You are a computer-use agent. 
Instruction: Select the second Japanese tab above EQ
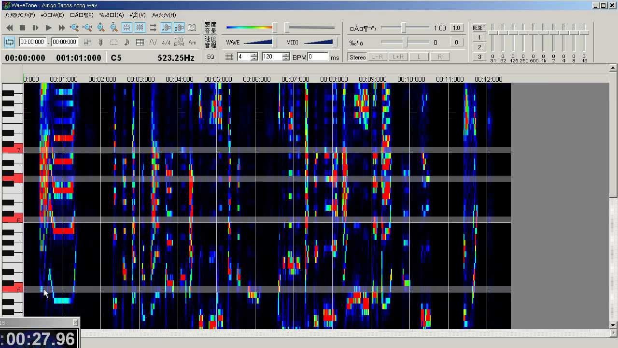(211, 42)
